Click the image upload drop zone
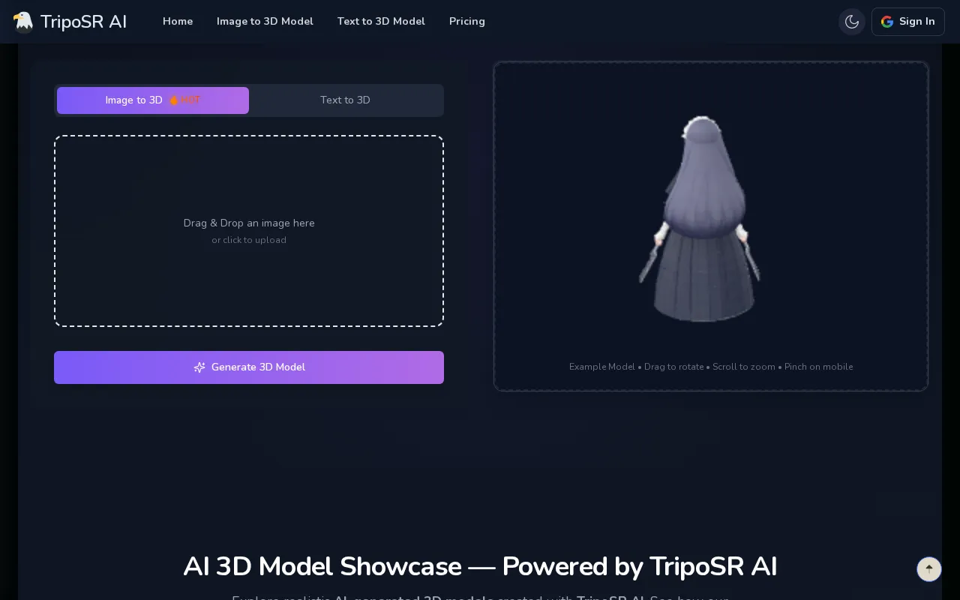Image resolution: width=960 pixels, height=600 pixels. (x=249, y=231)
